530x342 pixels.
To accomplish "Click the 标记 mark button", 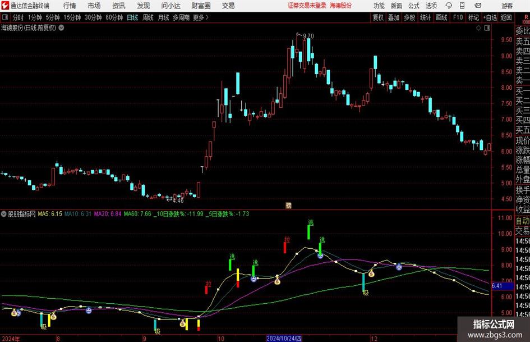I will pos(473,17).
